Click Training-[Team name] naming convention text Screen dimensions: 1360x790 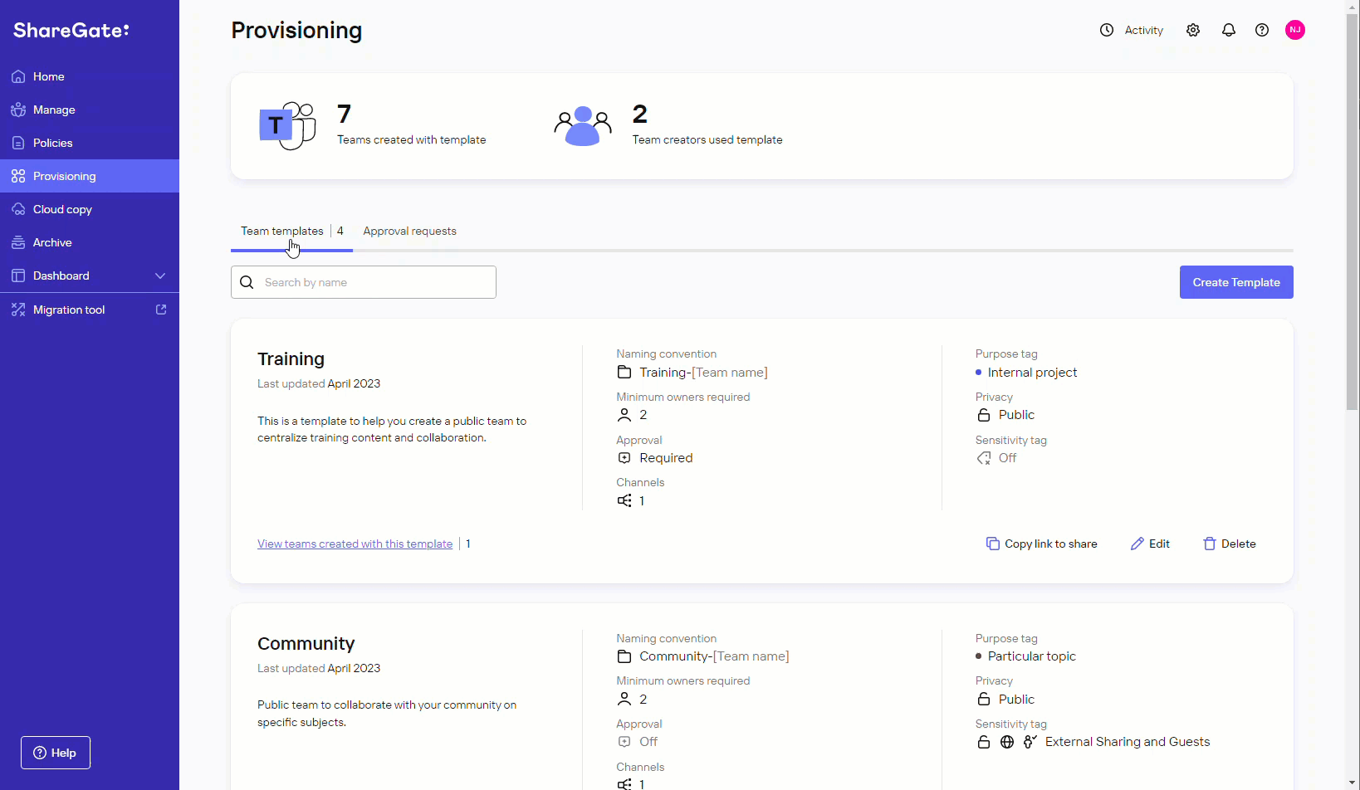(703, 373)
